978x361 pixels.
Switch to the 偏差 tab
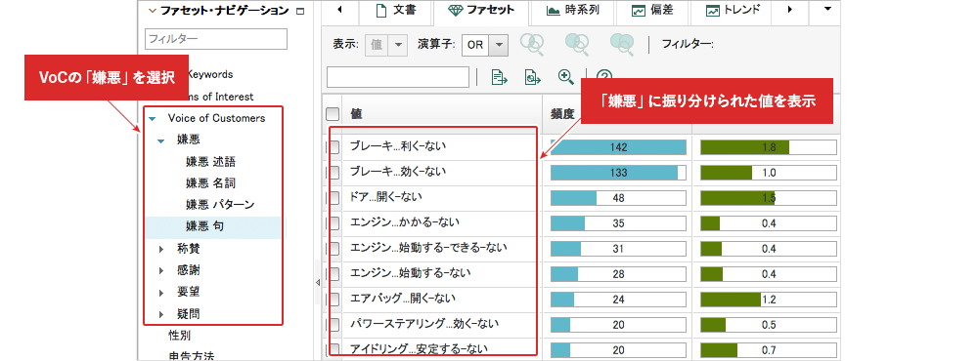click(x=651, y=10)
